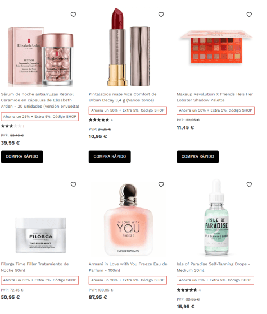
Task: View the In Love With You Freeze bottle
Action: point(128,220)
